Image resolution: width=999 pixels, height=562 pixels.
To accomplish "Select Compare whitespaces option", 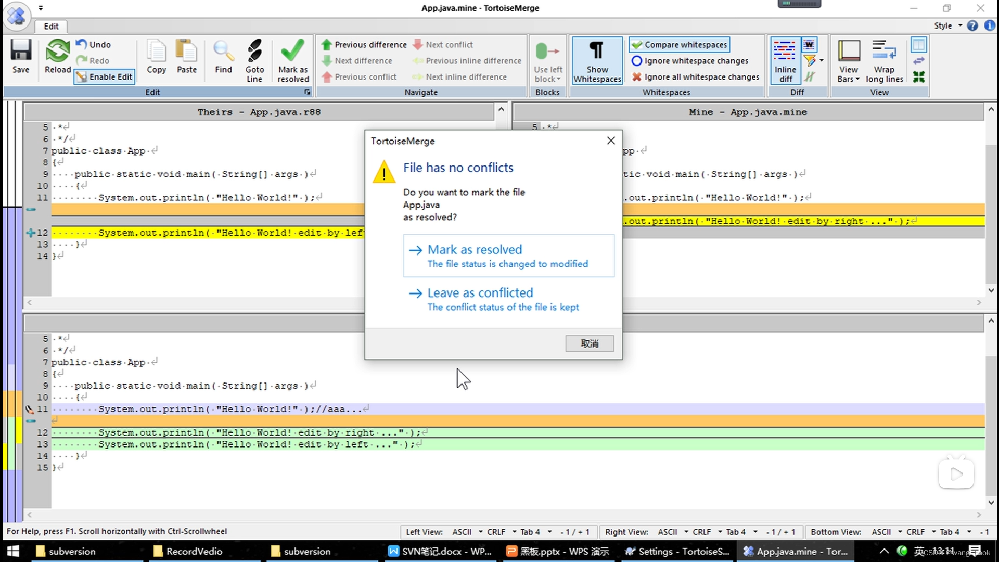I will (680, 45).
